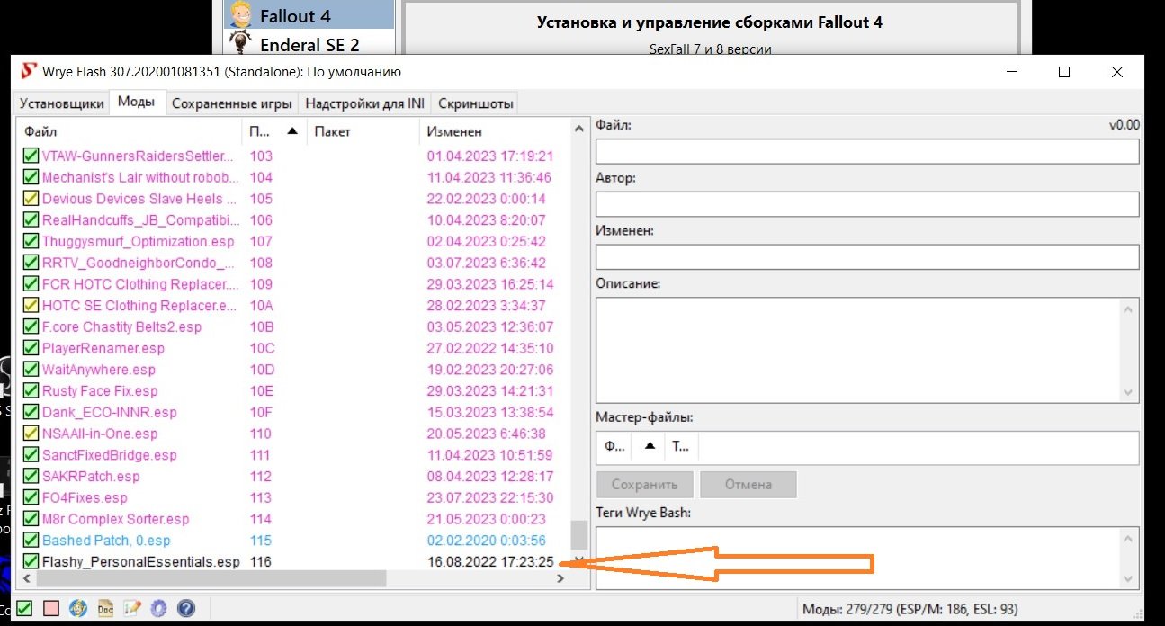
Task: Sort mods by load order column header
Action: pos(258,131)
